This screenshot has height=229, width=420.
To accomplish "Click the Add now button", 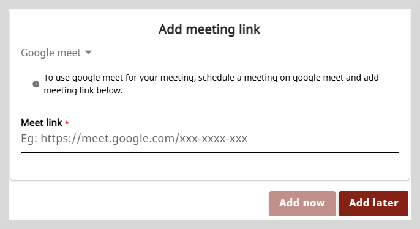I will [x=302, y=203].
